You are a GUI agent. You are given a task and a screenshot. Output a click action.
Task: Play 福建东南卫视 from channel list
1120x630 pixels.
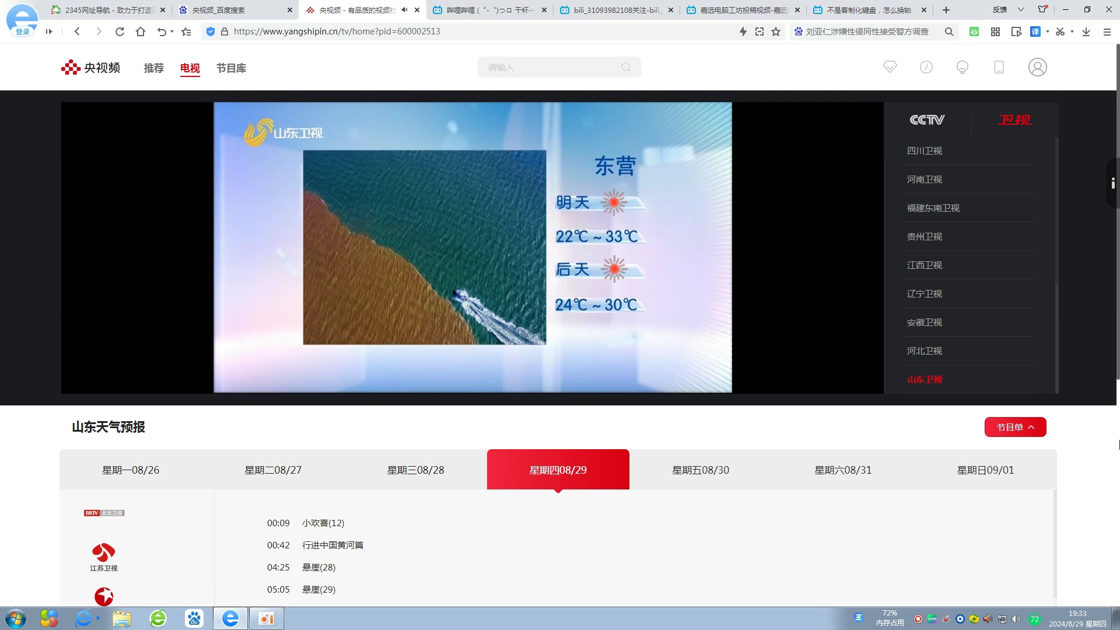click(x=933, y=208)
